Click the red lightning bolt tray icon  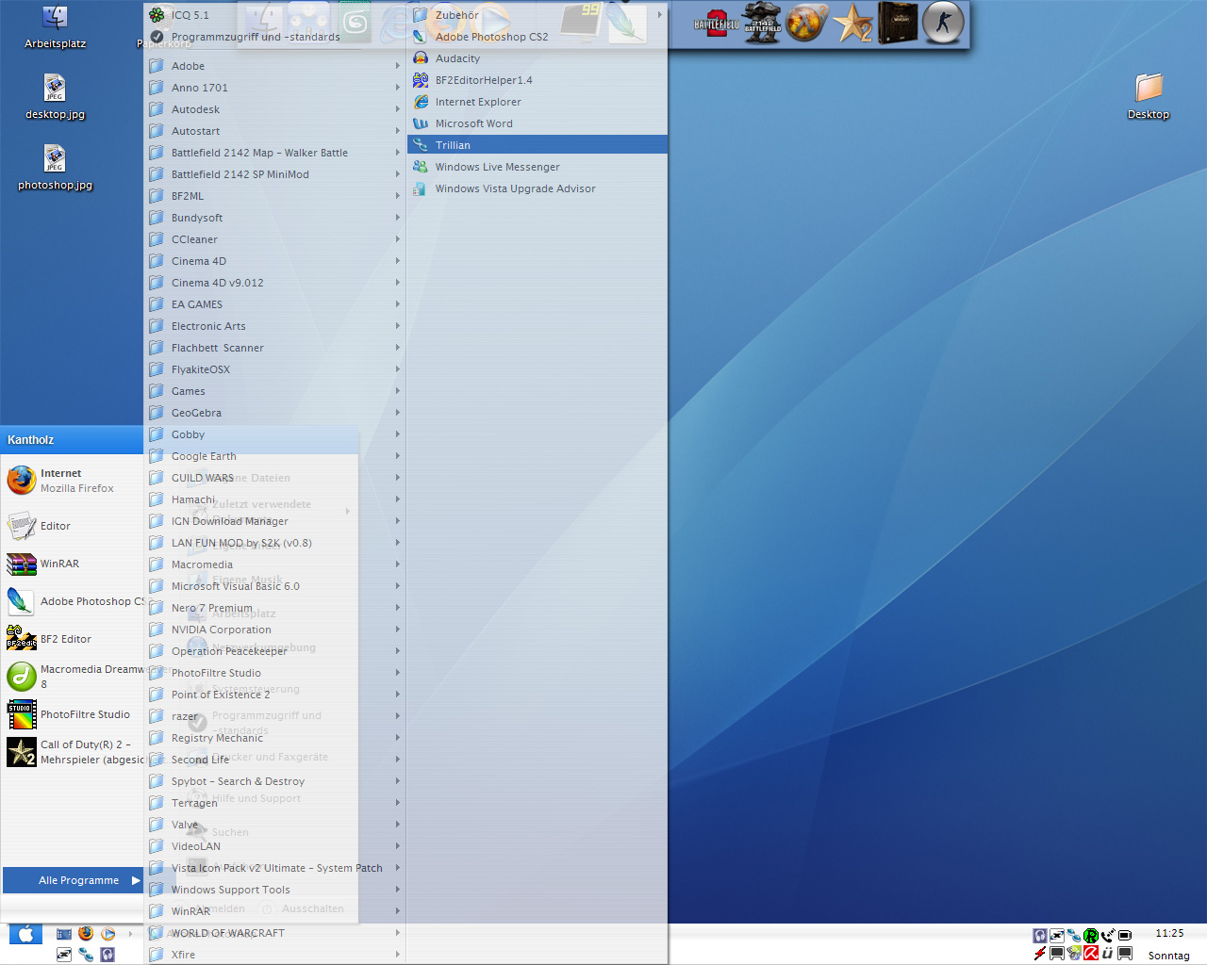[1040, 954]
